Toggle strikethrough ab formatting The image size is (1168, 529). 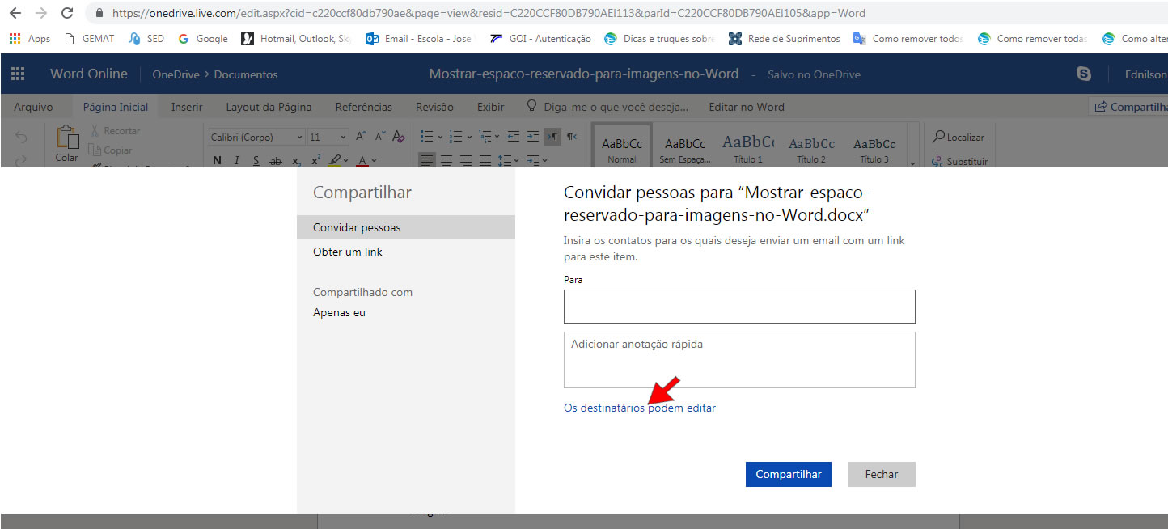click(x=277, y=160)
